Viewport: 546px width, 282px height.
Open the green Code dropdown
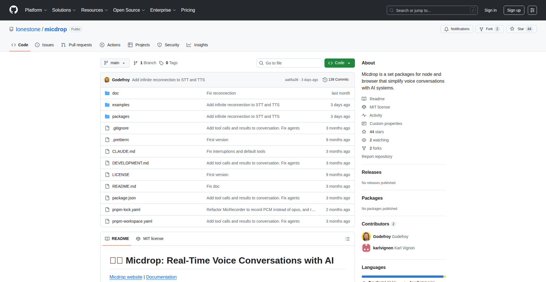click(x=340, y=63)
